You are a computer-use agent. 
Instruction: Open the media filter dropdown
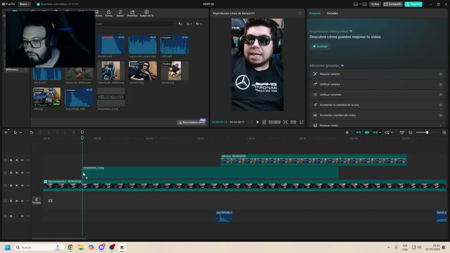tap(199, 24)
